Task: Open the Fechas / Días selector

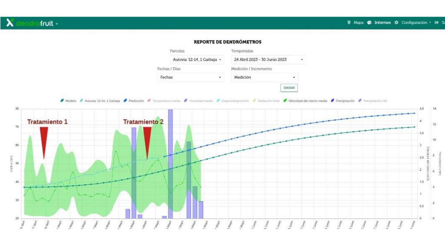Action: pyautogui.click(x=190, y=77)
